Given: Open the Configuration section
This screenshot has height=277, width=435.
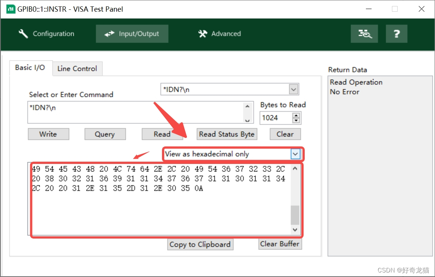Looking at the screenshot, I should pyautogui.click(x=46, y=34).
